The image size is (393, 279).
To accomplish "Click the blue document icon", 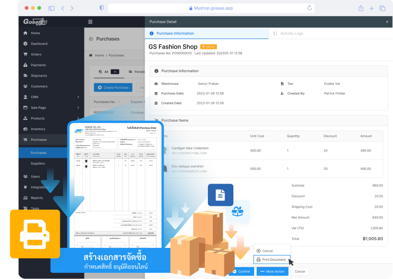I will click(x=220, y=195).
